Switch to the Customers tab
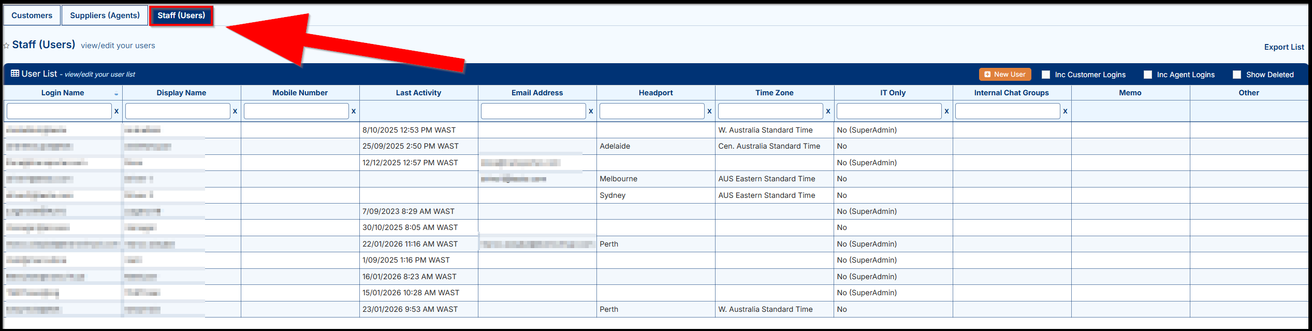Viewport: 1312px width, 331px height. point(32,16)
